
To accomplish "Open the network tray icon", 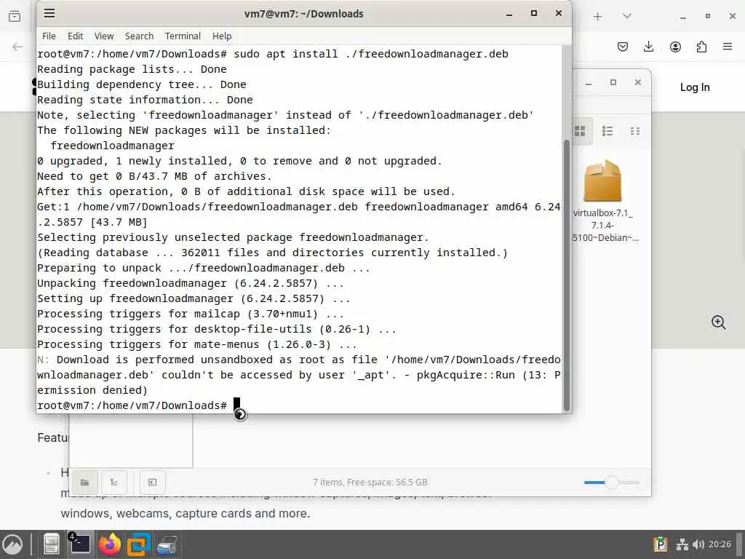I will 682,544.
